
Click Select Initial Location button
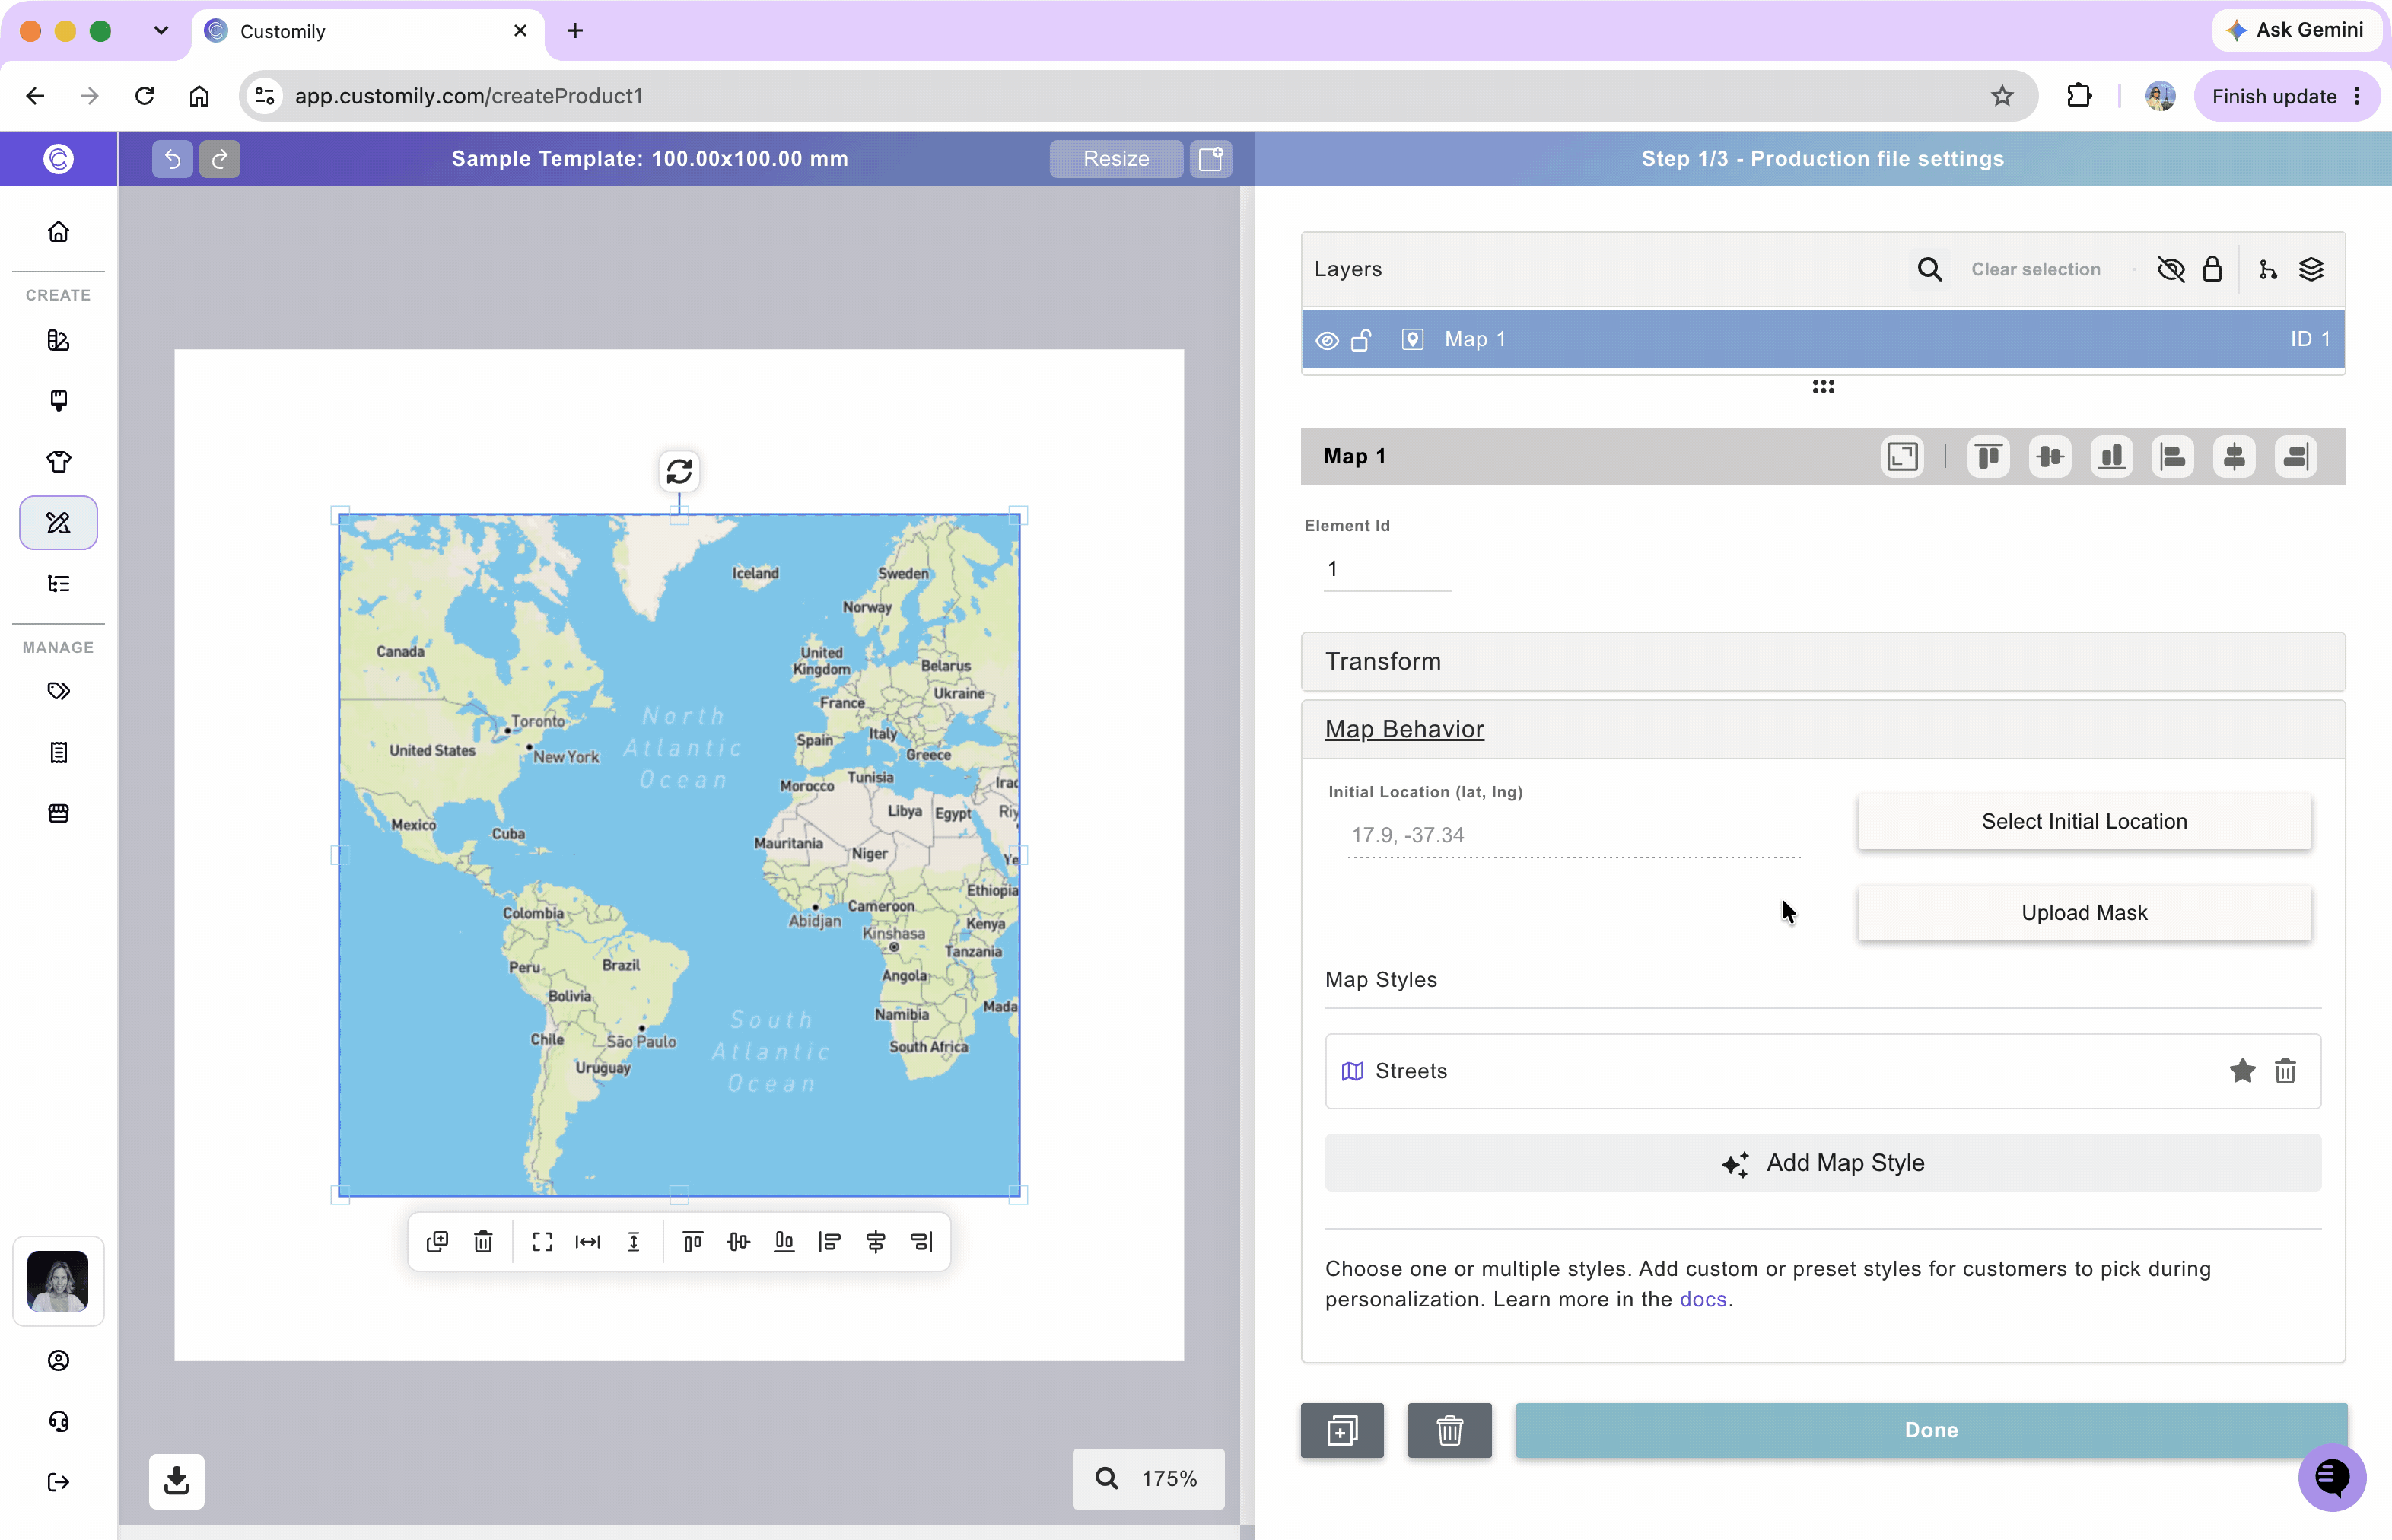click(x=2084, y=821)
